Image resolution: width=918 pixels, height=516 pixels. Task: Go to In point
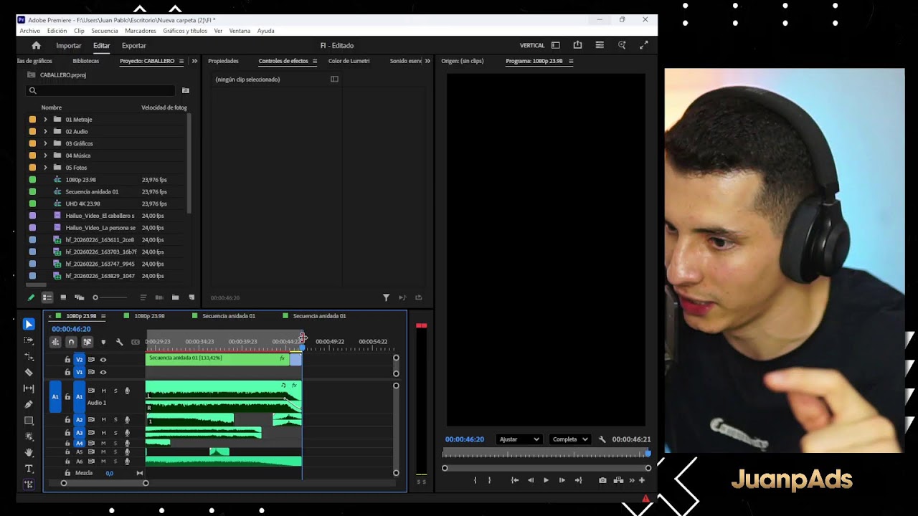pyautogui.click(x=514, y=480)
